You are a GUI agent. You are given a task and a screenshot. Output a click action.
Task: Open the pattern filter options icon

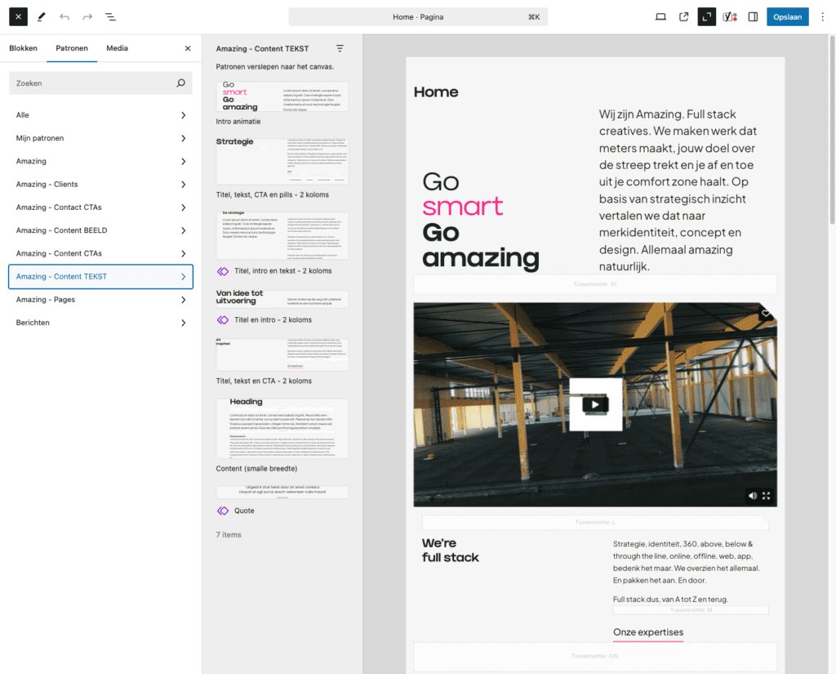(x=340, y=48)
